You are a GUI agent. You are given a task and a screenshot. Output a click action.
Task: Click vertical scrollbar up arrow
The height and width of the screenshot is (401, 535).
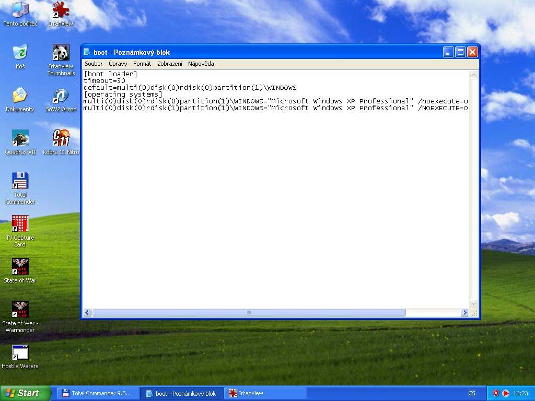click(x=473, y=75)
